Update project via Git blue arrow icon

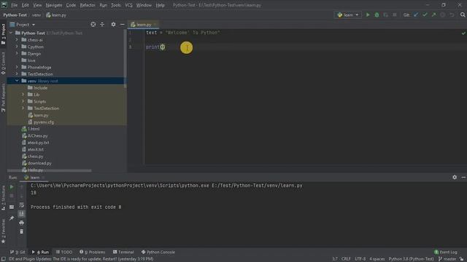(416, 15)
